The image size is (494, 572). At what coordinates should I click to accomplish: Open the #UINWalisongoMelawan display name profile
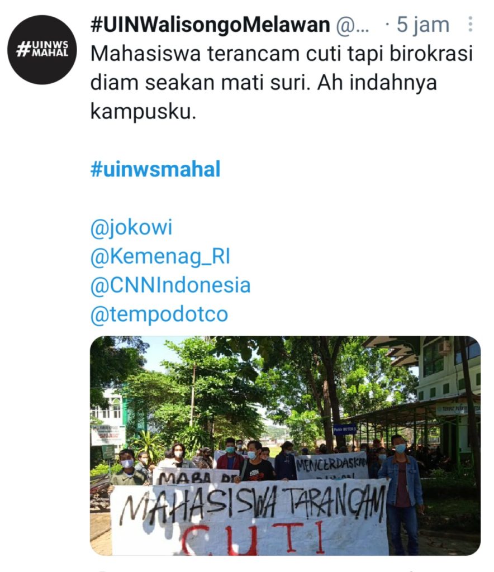coord(210,25)
